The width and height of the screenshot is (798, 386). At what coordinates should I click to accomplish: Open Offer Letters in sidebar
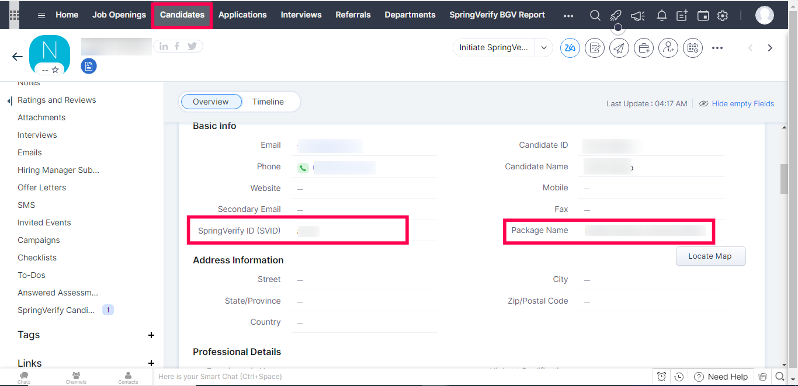[41, 187]
